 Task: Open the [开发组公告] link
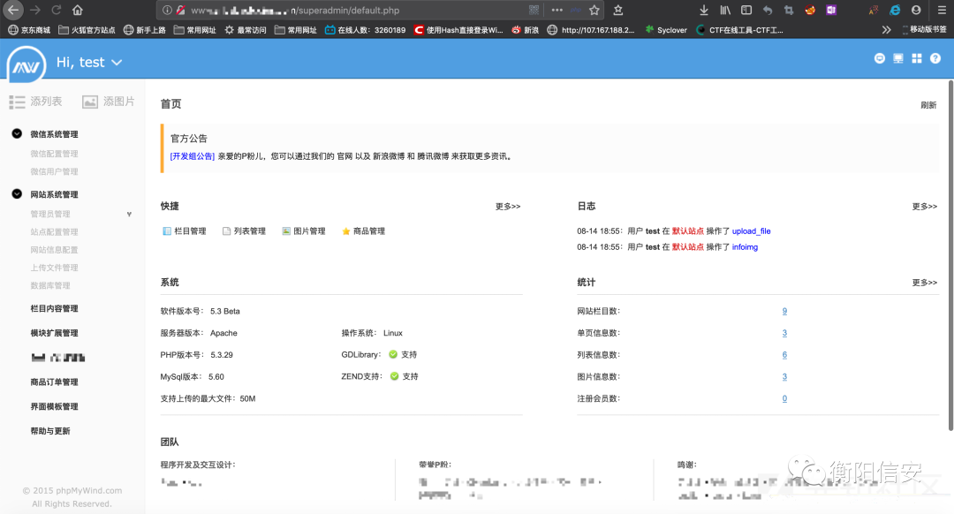193,156
